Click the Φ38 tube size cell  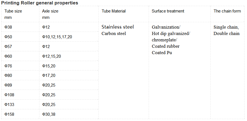(8, 27)
